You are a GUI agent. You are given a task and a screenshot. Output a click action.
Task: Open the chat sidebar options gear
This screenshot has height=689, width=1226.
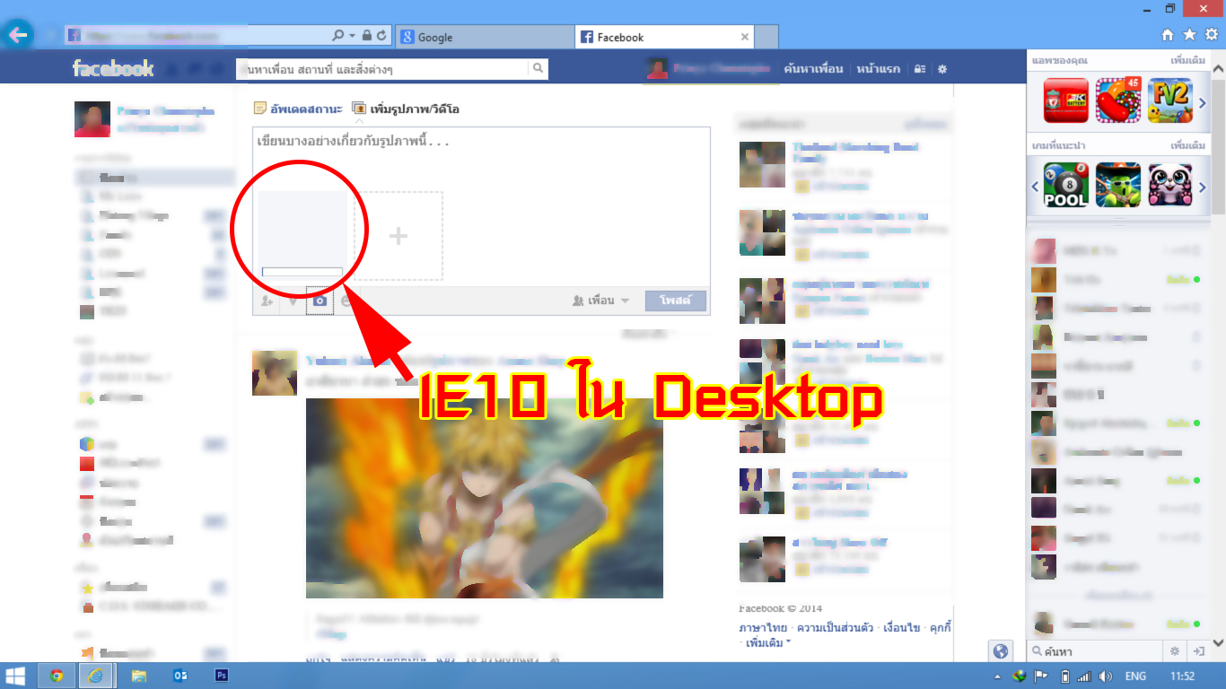click(x=1174, y=651)
